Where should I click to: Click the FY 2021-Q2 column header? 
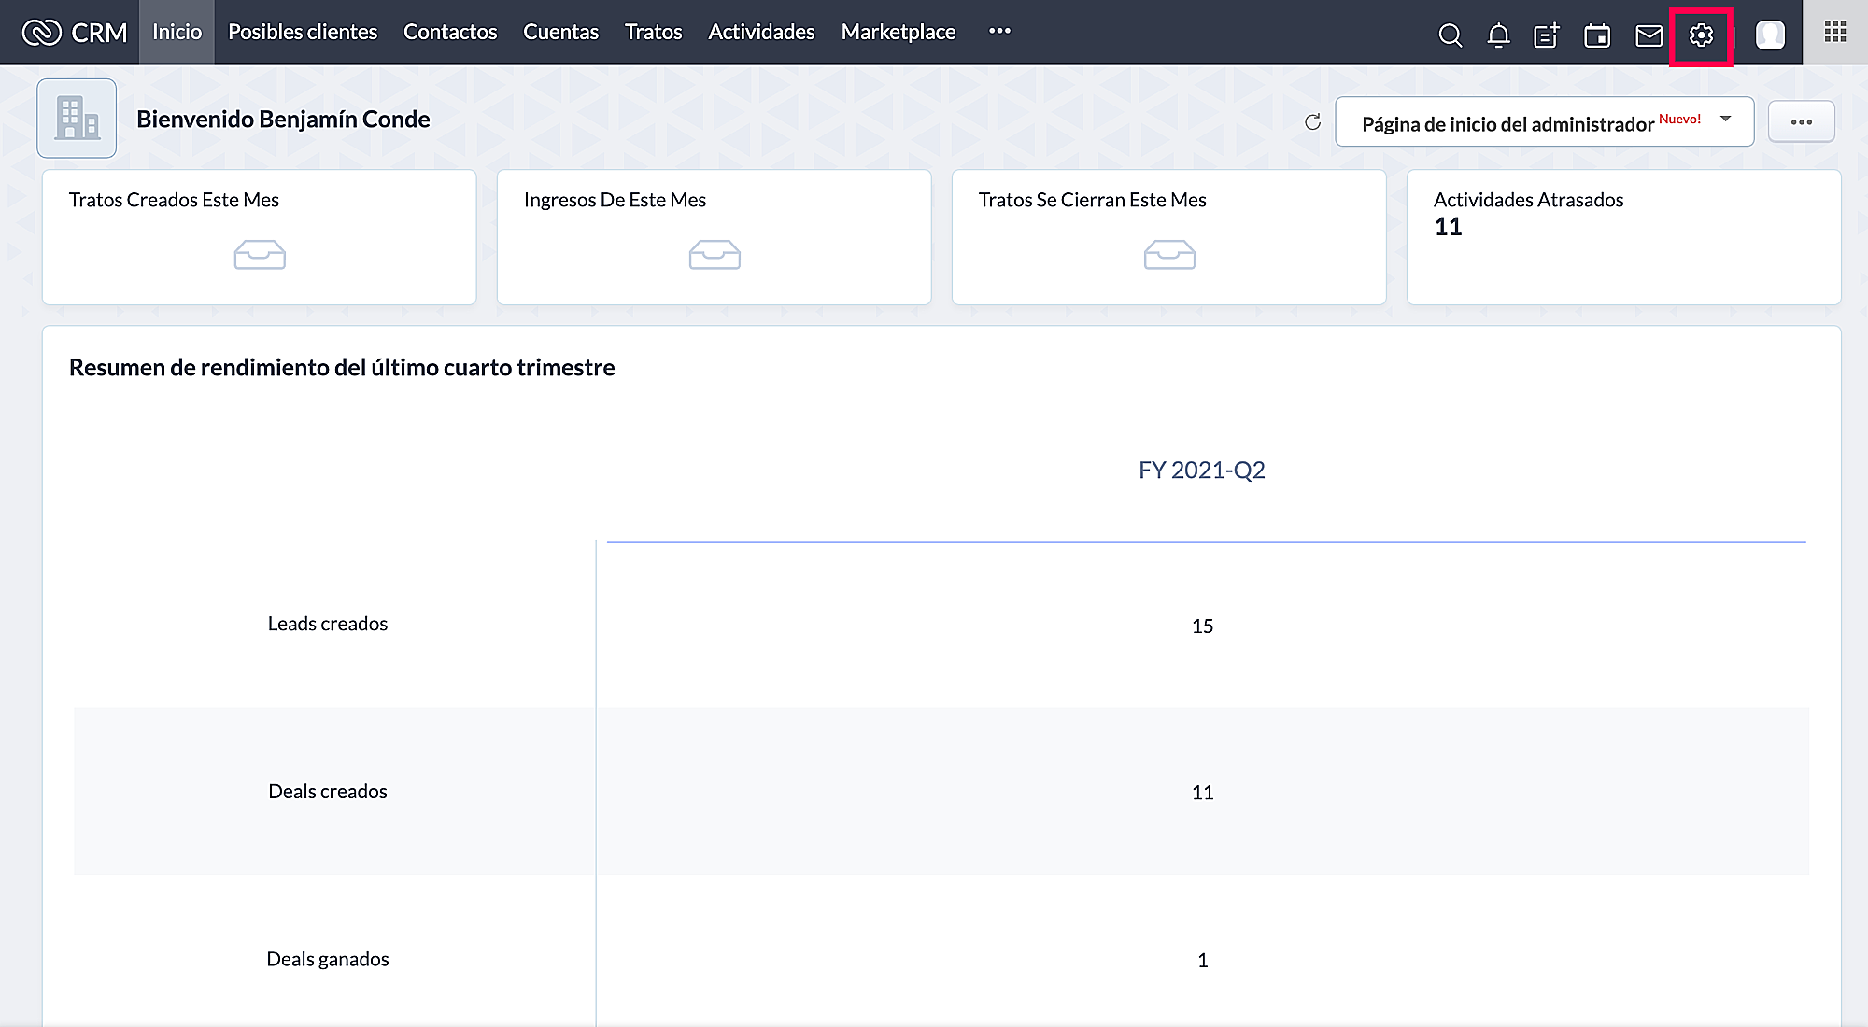pyautogui.click(x=1201, y=470)
